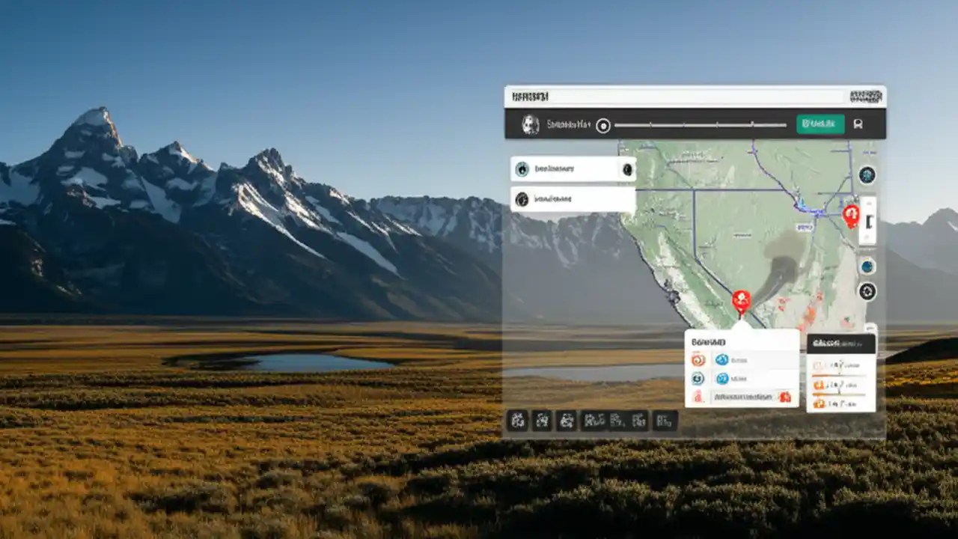The image size is (958, 539).
Task: Enable the red layer toggle in the route popup
Action: coord(784,397)
